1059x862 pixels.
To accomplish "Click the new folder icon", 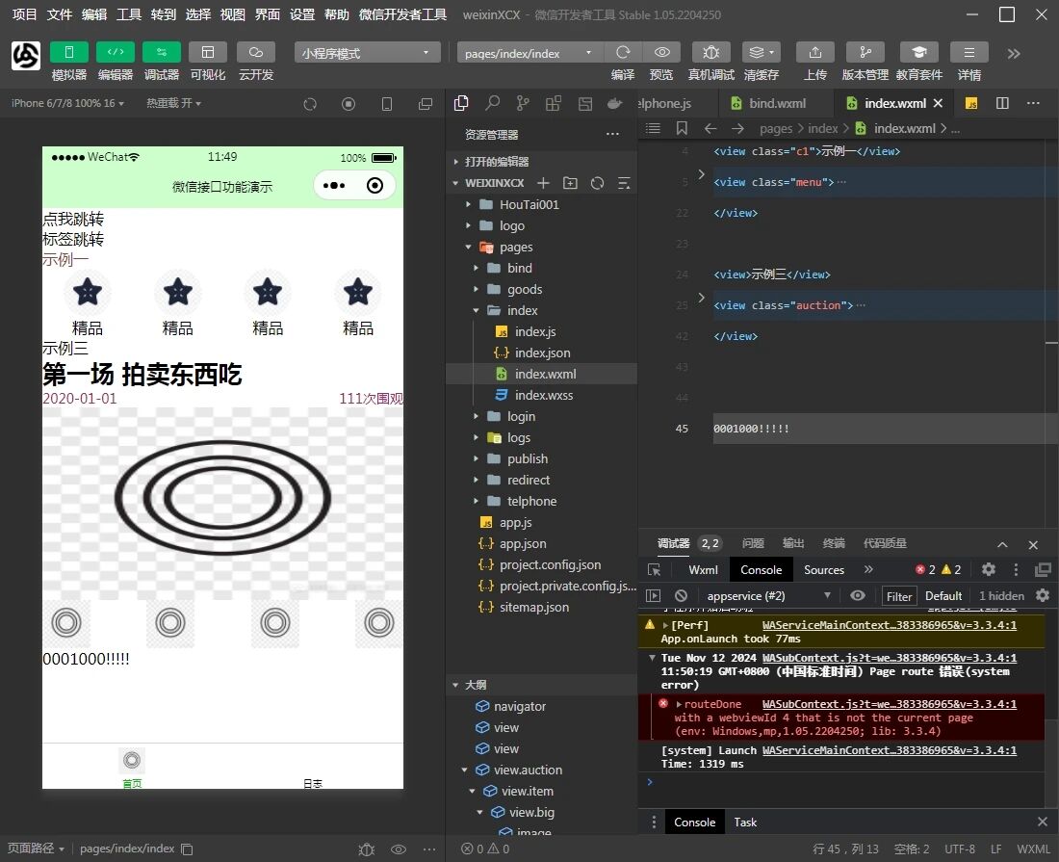I will click(570, 183).
